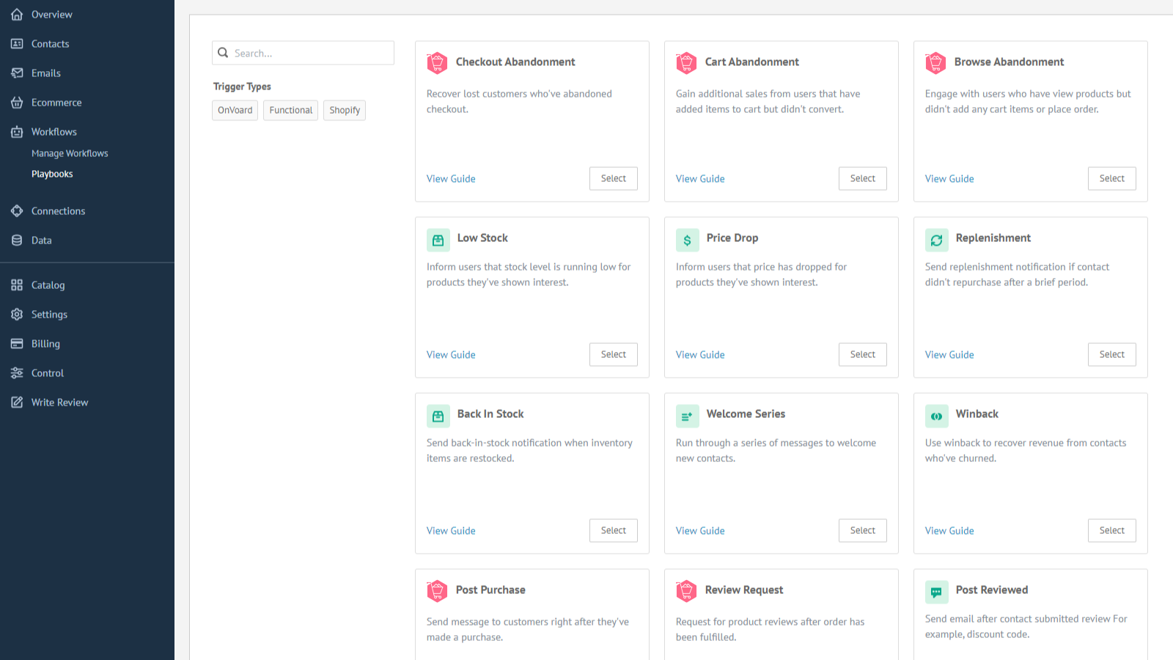Select the Checkout Abandonment playbook
This screenshot has height=660, width=1173.
click(x=614, y=178)
